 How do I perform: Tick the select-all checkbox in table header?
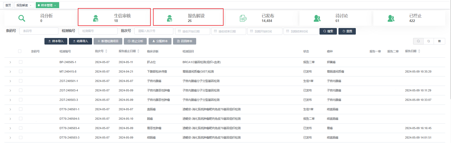(20, 51)
